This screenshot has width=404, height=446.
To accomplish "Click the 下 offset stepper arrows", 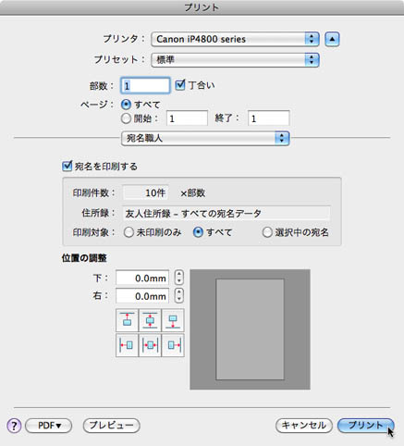I will pyautogui.click(x=179, y=277).
